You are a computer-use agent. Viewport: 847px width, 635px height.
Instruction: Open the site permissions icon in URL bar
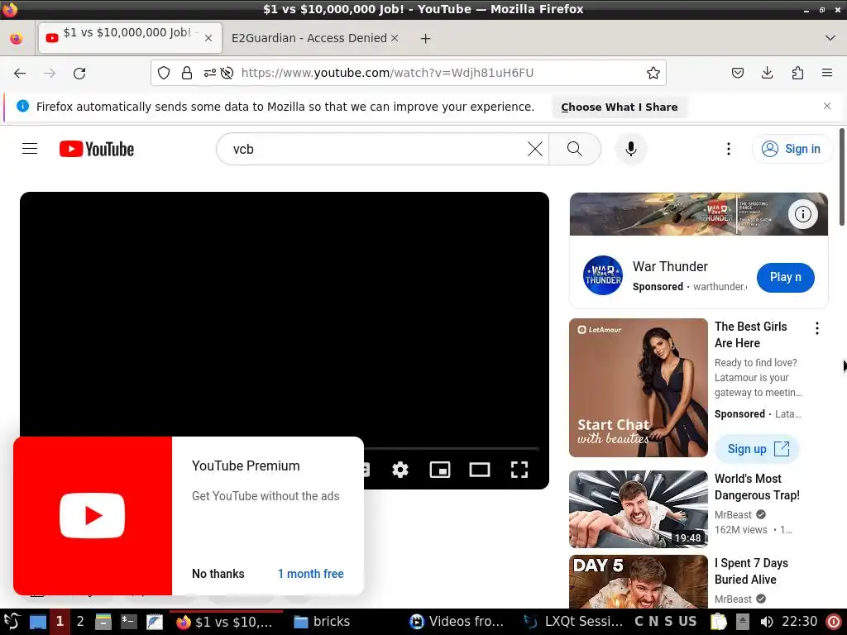click(209, 73)
